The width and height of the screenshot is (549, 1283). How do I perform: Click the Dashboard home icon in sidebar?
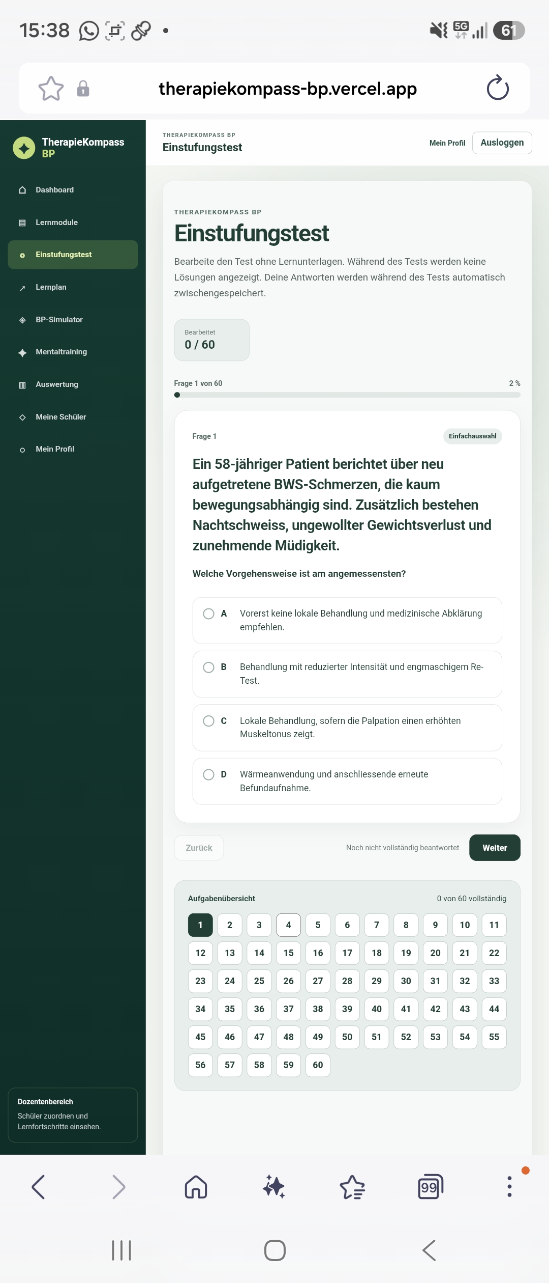point(22,190)
